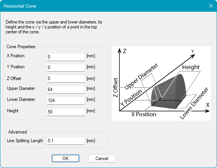
Task: Click the Line Splitting Length field
Action: 66,141
